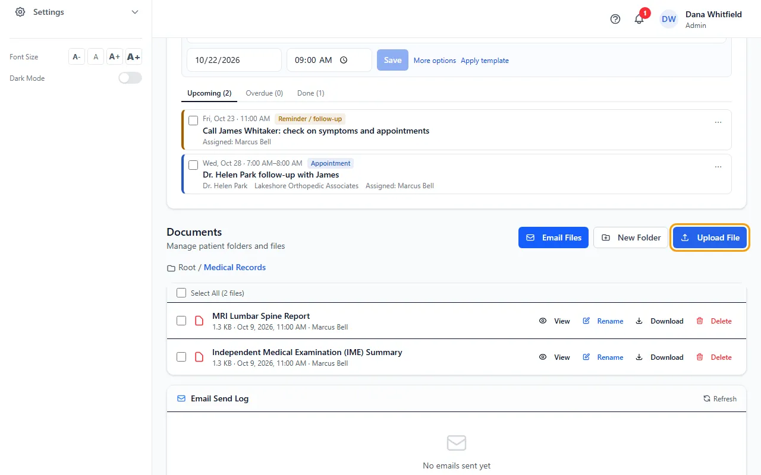This screenshot has height=475, width=761.
Task: Open notifications bell with red badge
Action: 640,18
